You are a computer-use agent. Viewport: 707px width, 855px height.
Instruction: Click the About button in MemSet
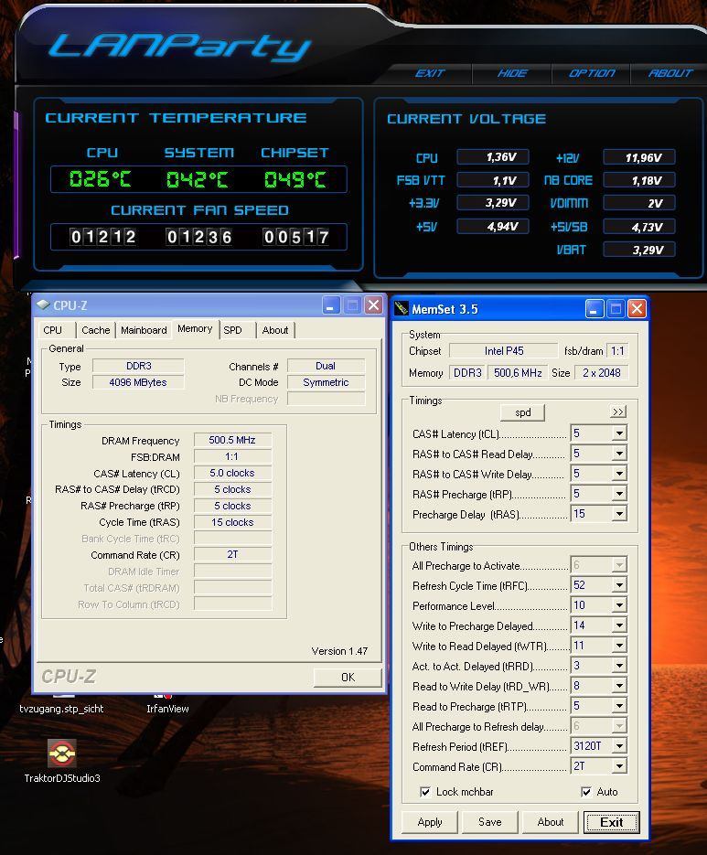(551, 822)
